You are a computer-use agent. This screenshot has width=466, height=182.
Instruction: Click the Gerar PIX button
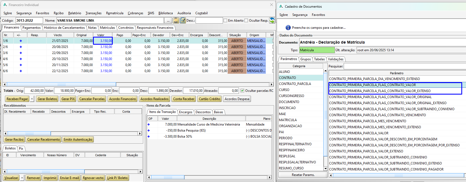point(68,99)
